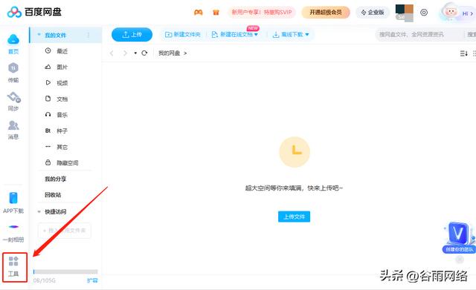Image resolution: width=476 pixels, height=290 pixels.
Task: Click 开通超级会员 button
Action: pyautogui.click(x=326, y=13)
